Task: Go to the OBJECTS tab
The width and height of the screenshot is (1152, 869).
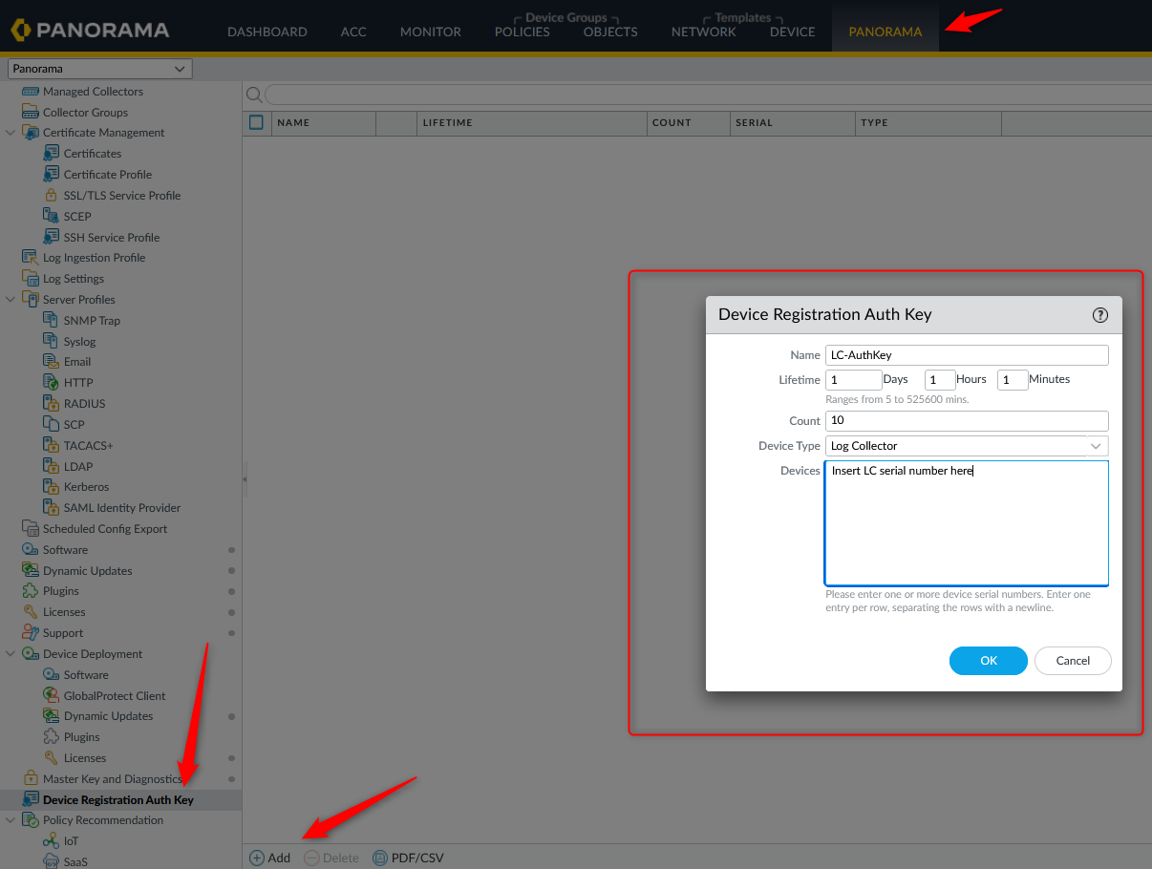Action: [x=610, y=32]
